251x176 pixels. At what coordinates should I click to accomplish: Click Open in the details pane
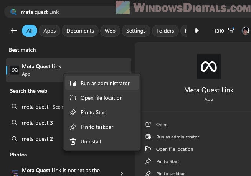click(162, 125)
